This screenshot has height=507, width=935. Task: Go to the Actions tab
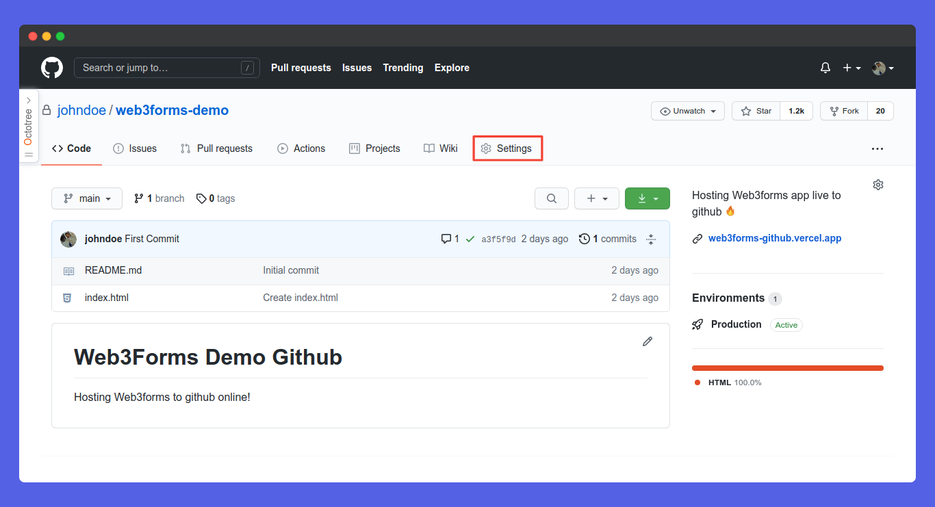pos(301,148)
